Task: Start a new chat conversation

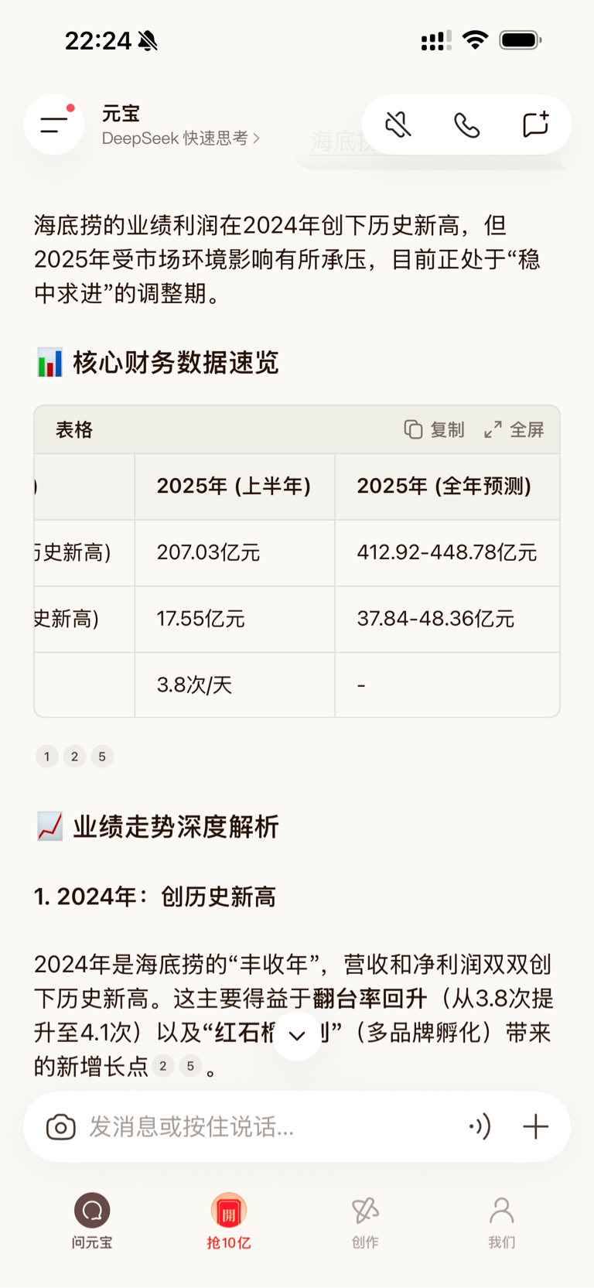Action: (x=535, y=125)
